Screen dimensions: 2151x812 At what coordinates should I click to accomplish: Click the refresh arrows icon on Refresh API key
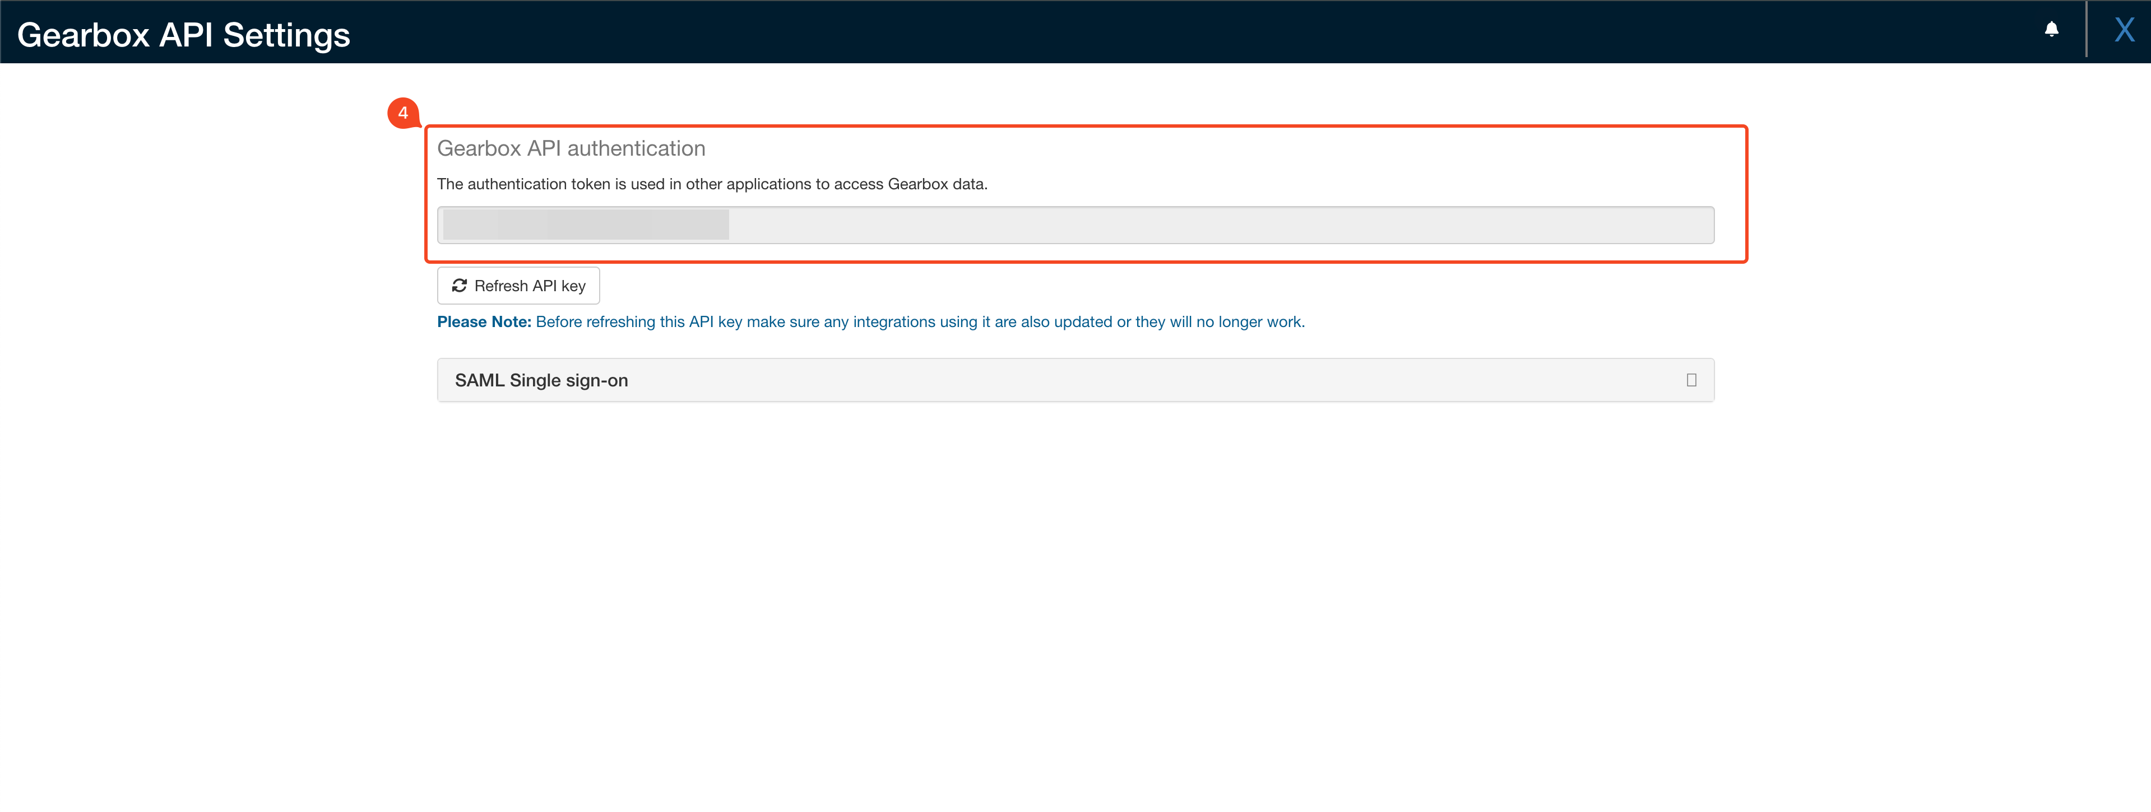[460, 286]
